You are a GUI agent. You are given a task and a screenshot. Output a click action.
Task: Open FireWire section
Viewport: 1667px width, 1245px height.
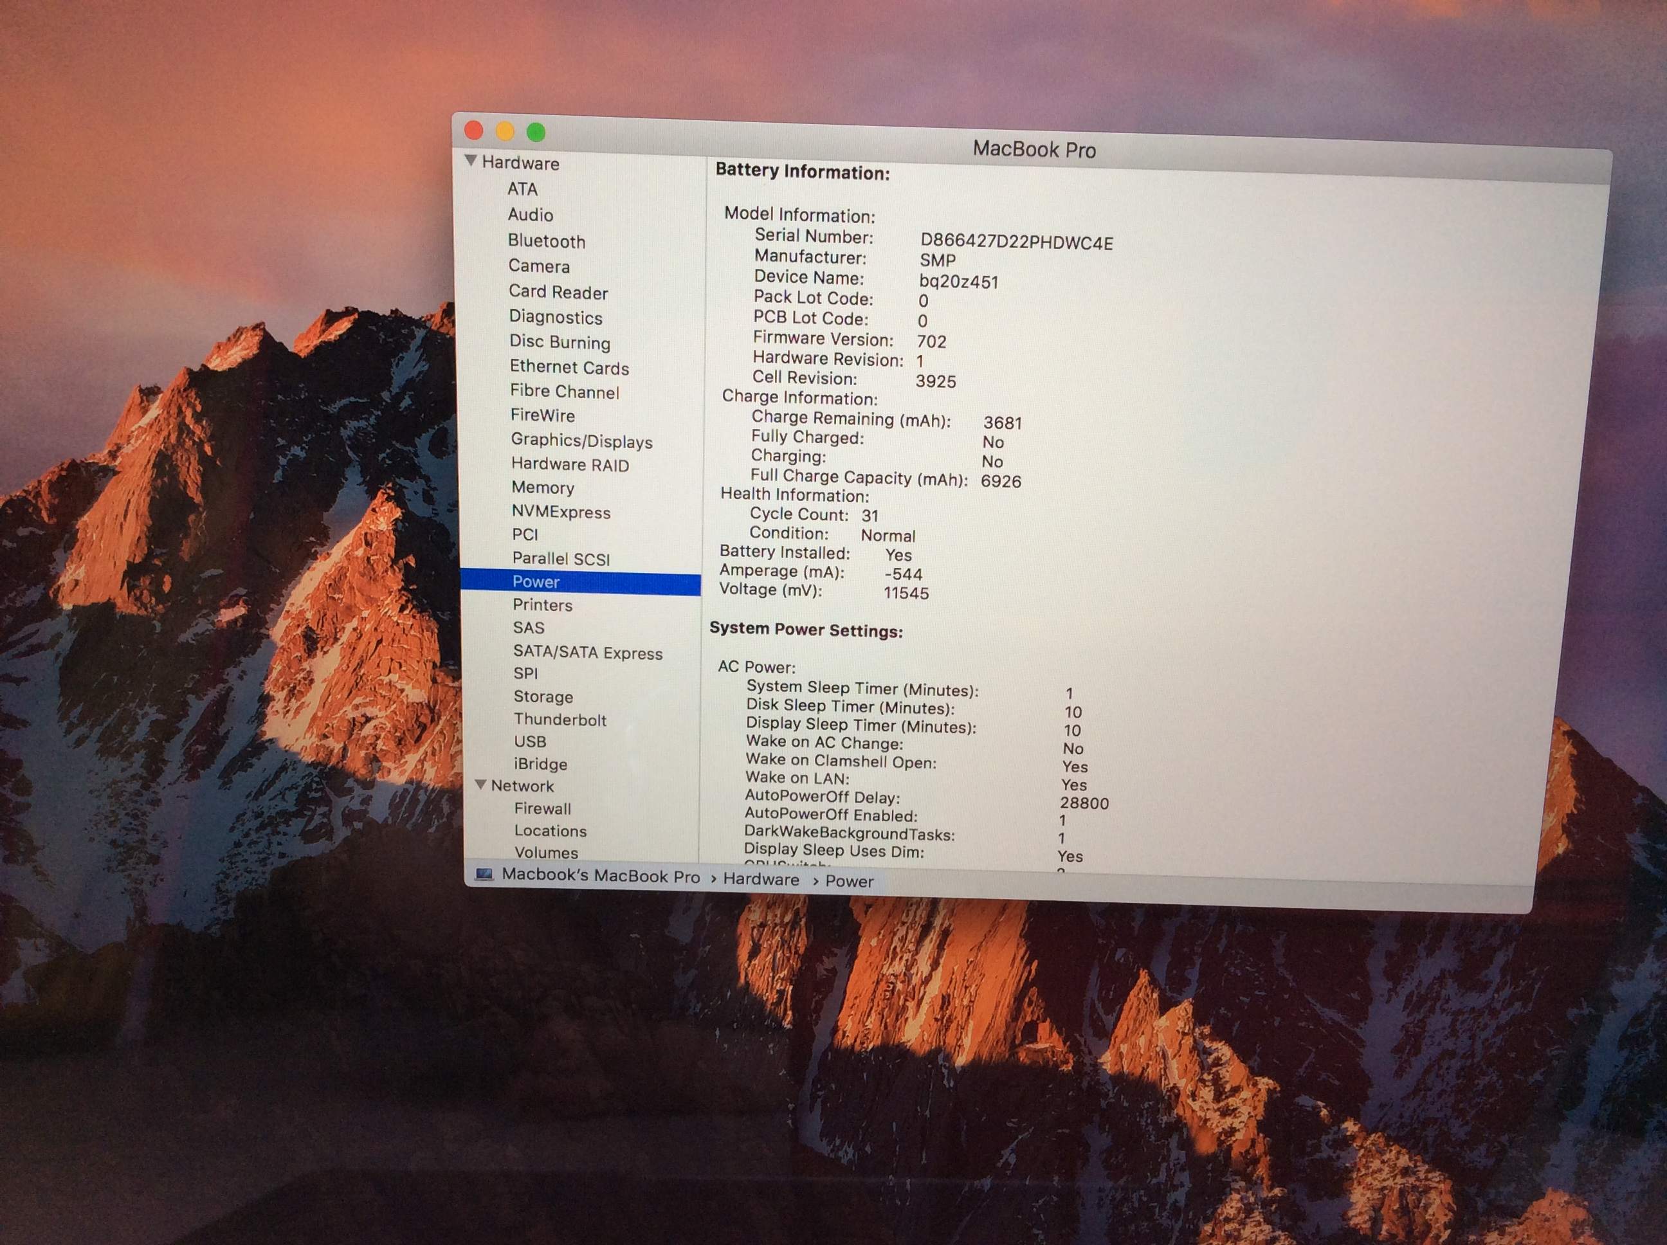point(543,415)
